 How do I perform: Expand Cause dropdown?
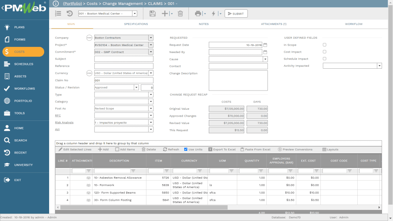click(265, 59)
